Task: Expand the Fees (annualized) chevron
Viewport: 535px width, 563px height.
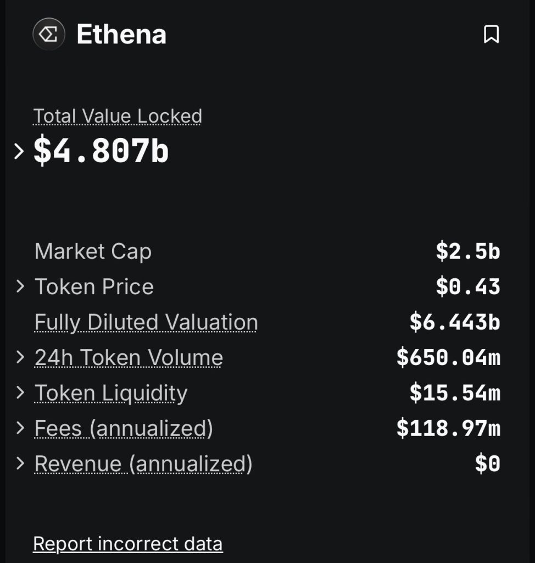Action: click(20, 428)
